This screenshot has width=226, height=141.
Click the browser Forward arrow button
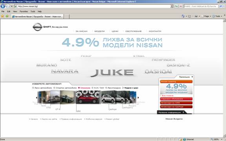8,6
